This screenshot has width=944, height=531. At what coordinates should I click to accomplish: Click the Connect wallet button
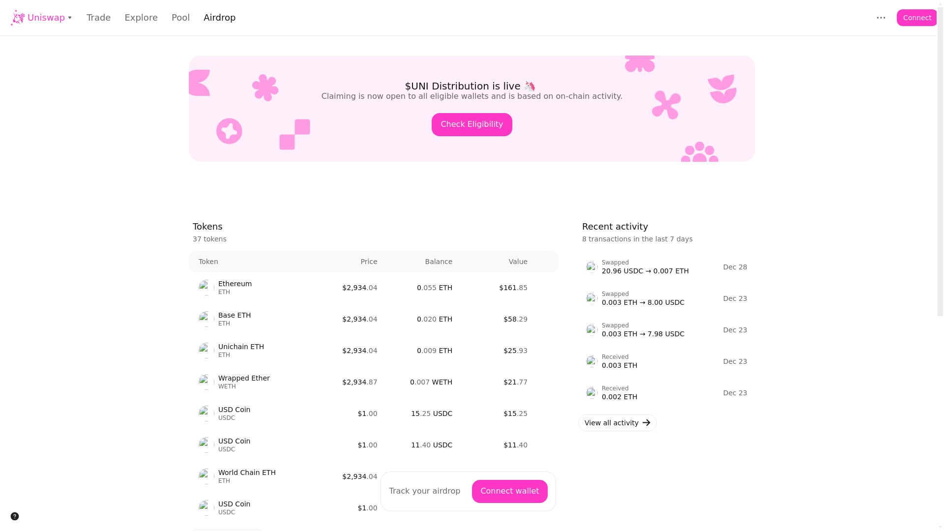click(509, 491)
